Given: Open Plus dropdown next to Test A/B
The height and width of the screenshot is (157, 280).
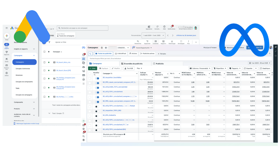Looking at the screenshot, I should tap(139, 68).
